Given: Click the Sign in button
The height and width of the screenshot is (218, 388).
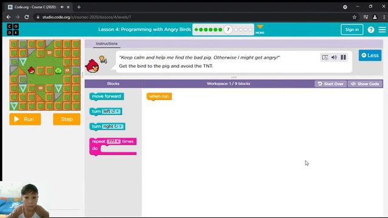Looking at the screenshot, I should (352, 30).
